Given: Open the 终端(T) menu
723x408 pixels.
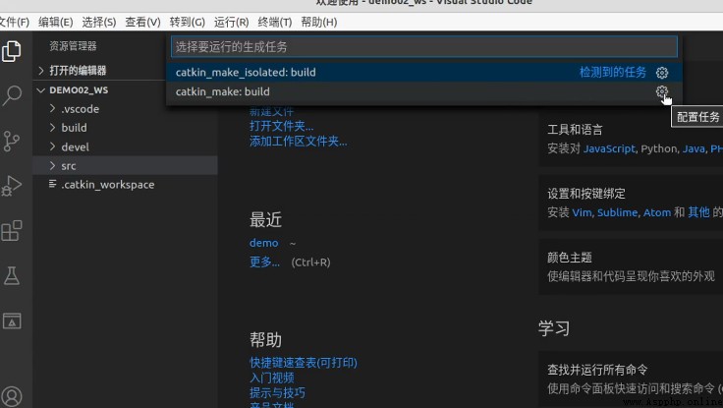Looking at the screenshot, I should tap(275, 23).
